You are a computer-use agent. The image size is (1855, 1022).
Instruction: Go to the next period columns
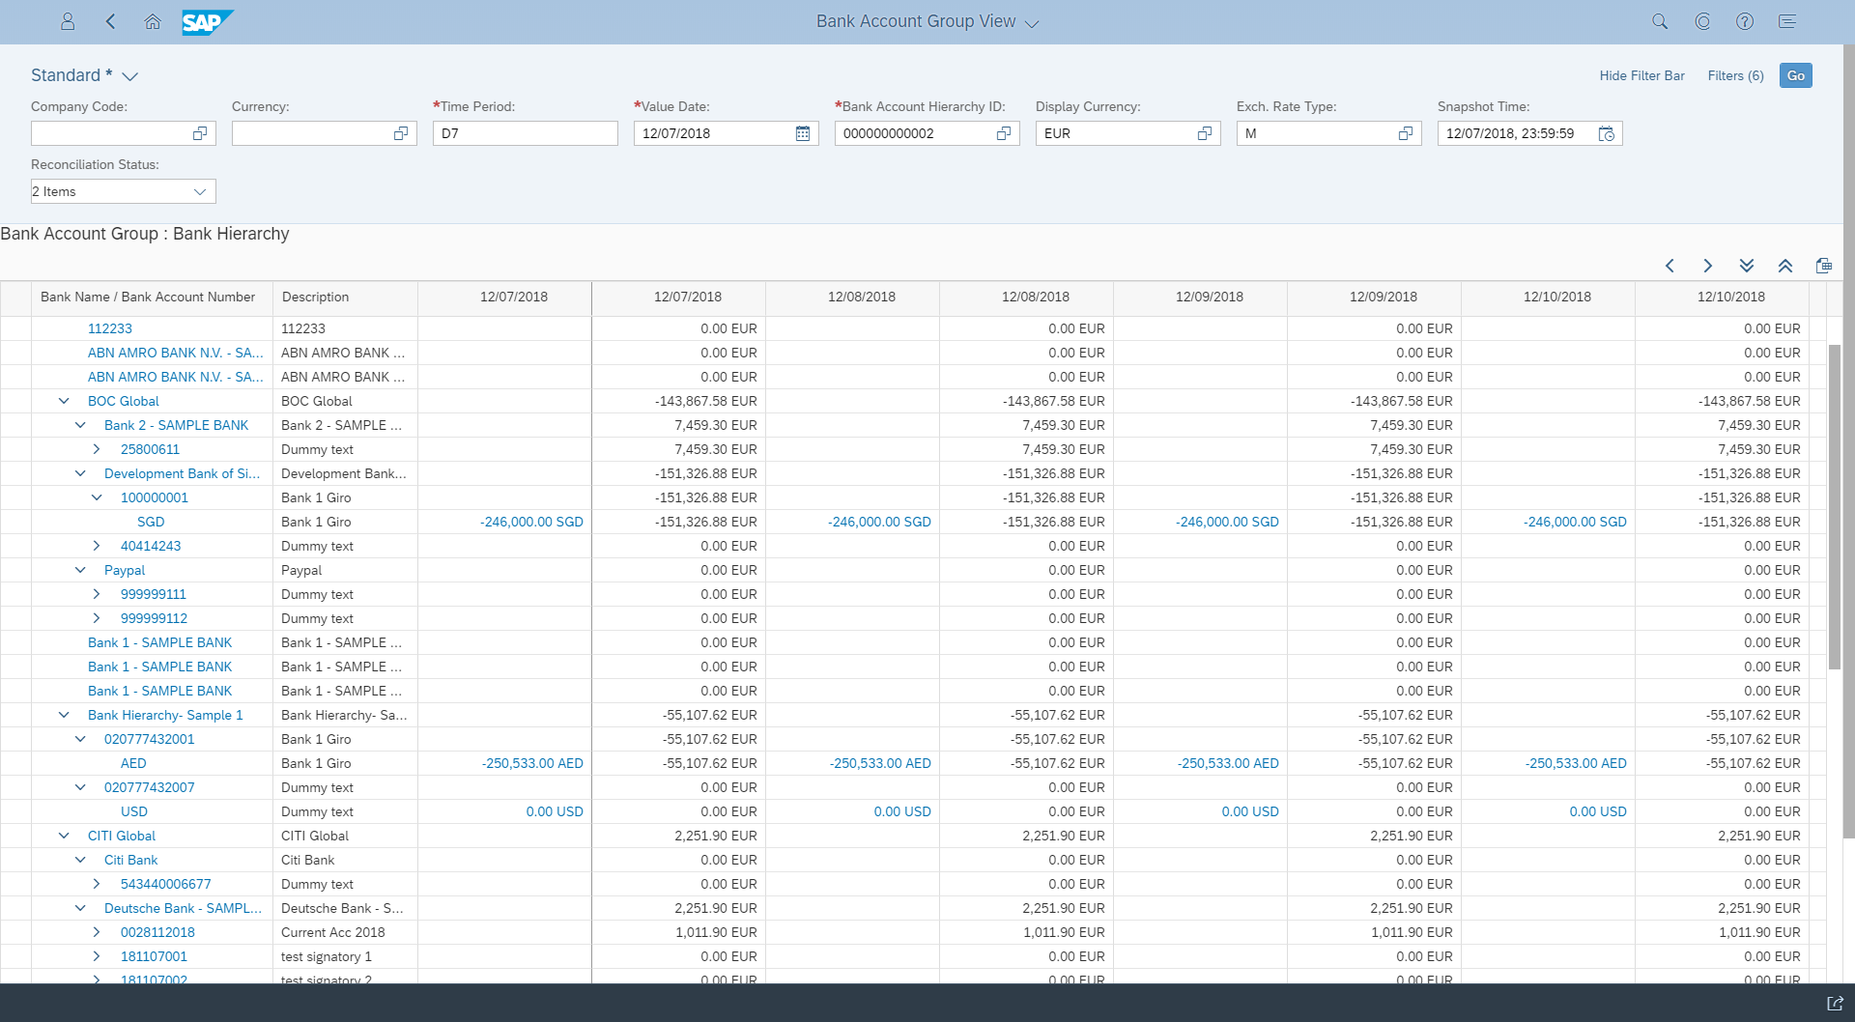[1708, 266]
